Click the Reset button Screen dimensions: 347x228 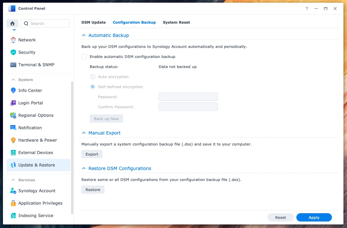pyautogui.click(x=280, y=217)
